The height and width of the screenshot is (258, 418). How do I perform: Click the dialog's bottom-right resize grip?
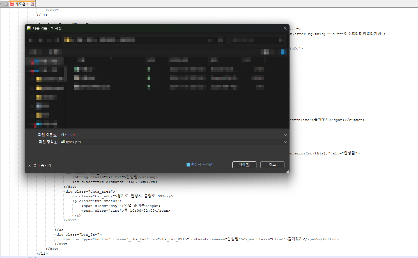(x=288, y=171)
